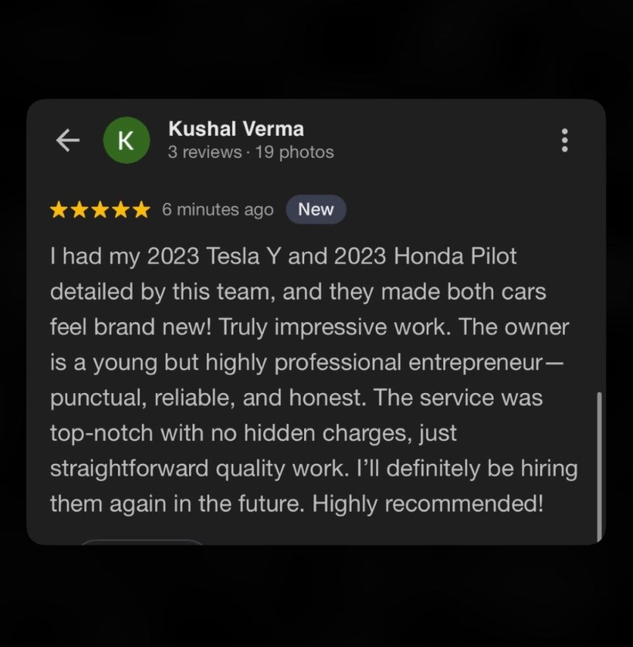Click the fifth yellow rating star

click(141, 210)
